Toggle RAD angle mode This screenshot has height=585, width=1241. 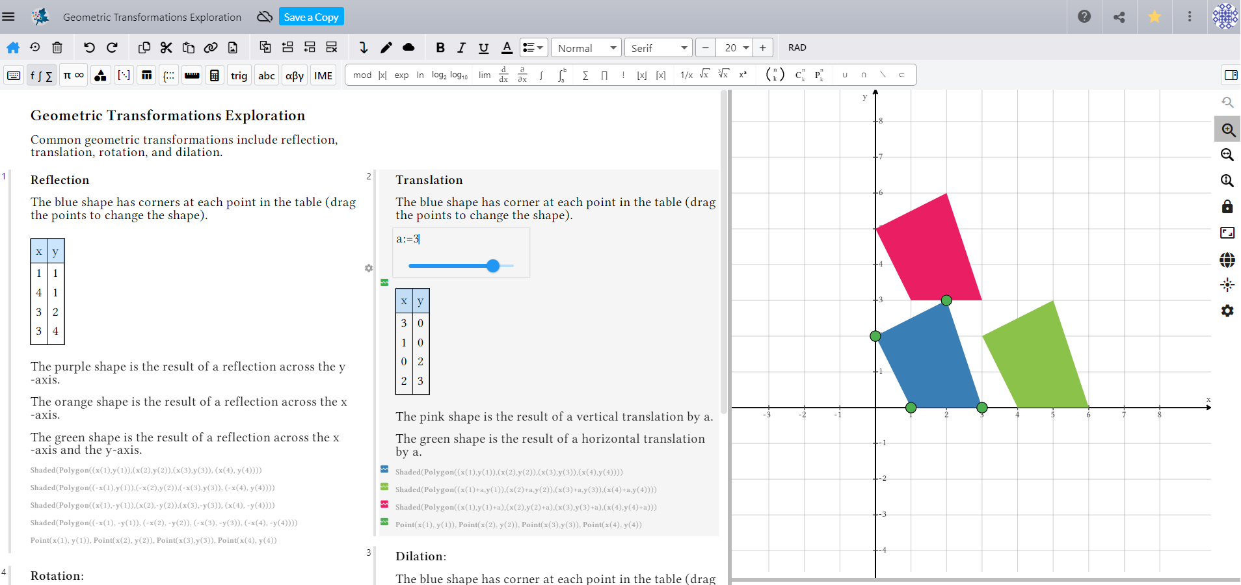797,47
